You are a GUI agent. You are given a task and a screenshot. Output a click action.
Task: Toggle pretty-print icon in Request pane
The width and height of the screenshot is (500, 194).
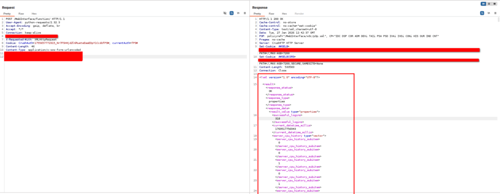[x=231, y=13]
